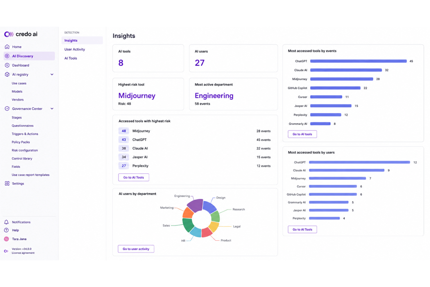The width and height of the screenshot is (430, 287).
Task: Click the Dashboard hexagon icon
Action: click(7, 65)
